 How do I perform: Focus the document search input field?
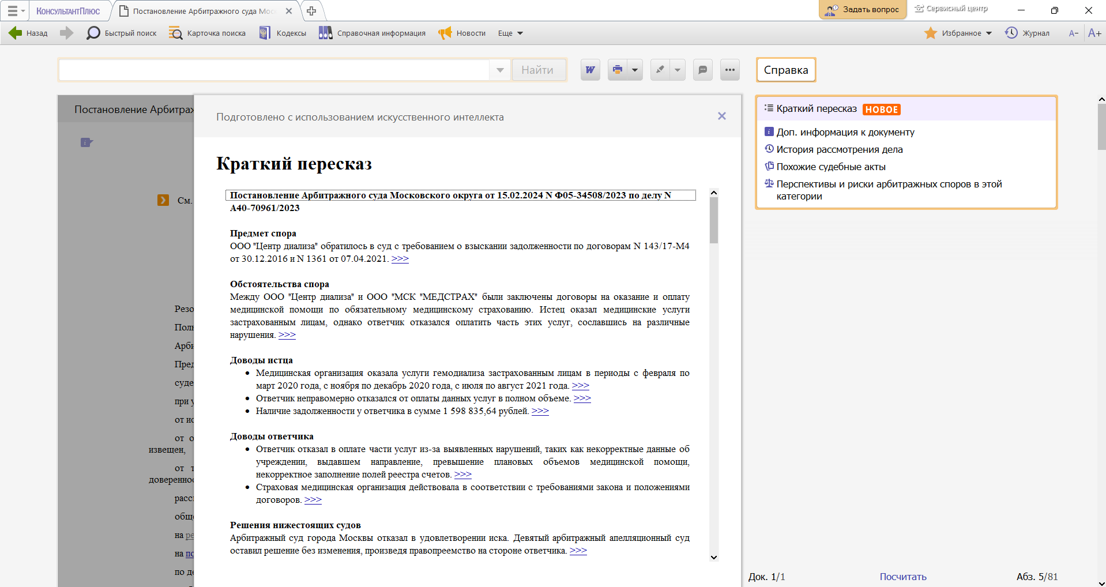(x=274, y=70)
